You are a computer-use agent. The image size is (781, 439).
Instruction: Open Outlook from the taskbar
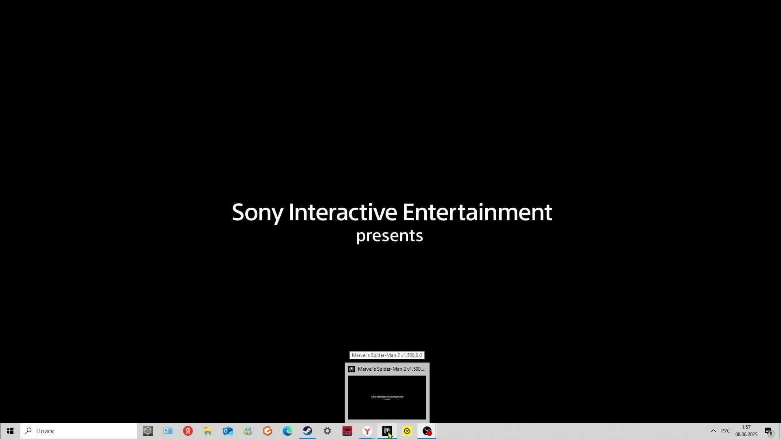(228, 431)
